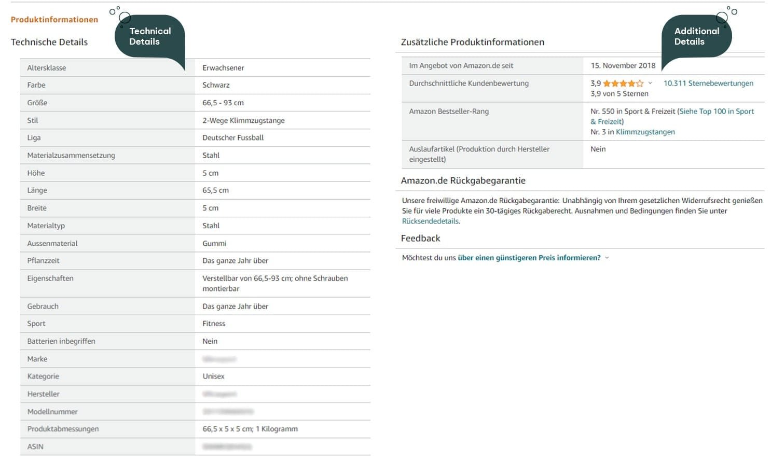Expand the rating breakdown chevron beside stars
Viewport: 771px width, 461px height.
(x=650, y=83)
